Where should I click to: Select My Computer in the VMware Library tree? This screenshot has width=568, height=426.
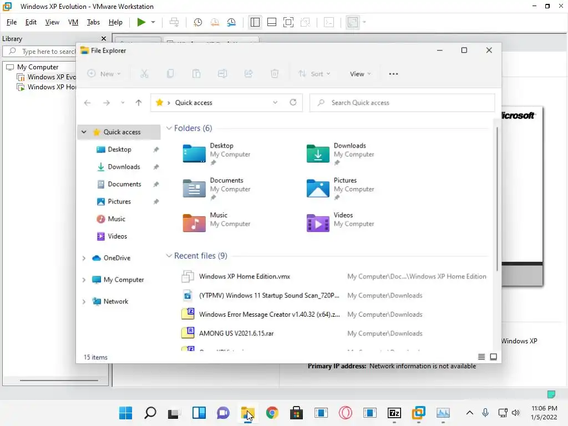[x=38, y=67]
